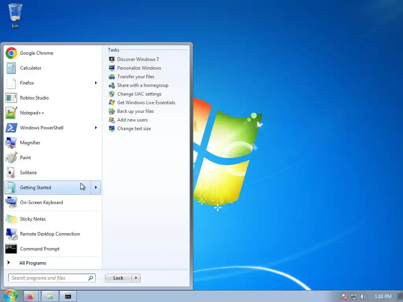Launch Sticky Notes icon

(x=11, y=219)
